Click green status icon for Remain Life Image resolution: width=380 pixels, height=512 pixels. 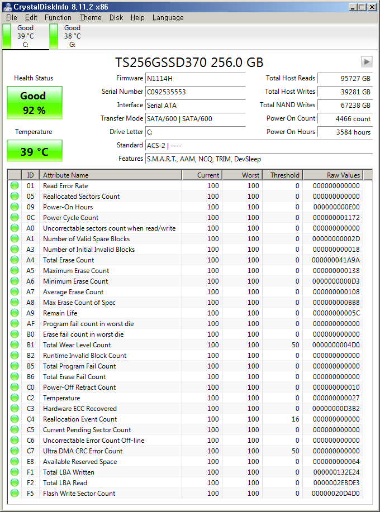point(14,313)
